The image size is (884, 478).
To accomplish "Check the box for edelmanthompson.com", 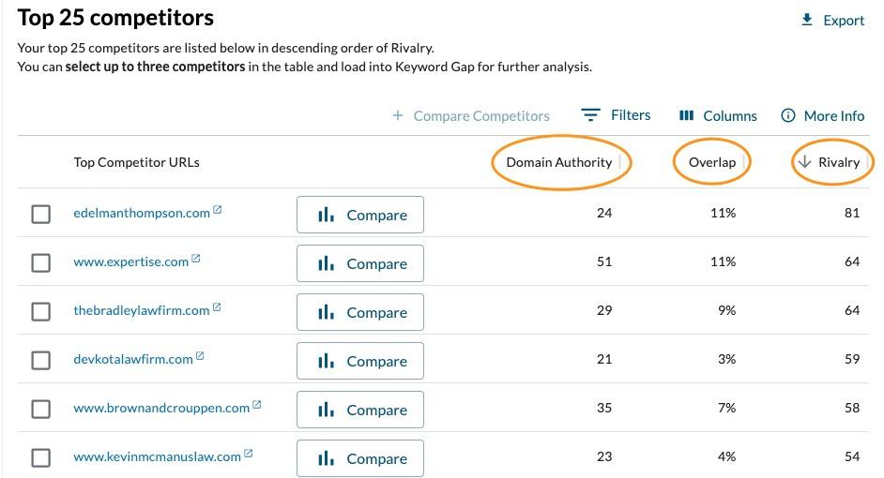I will (41, 215).
